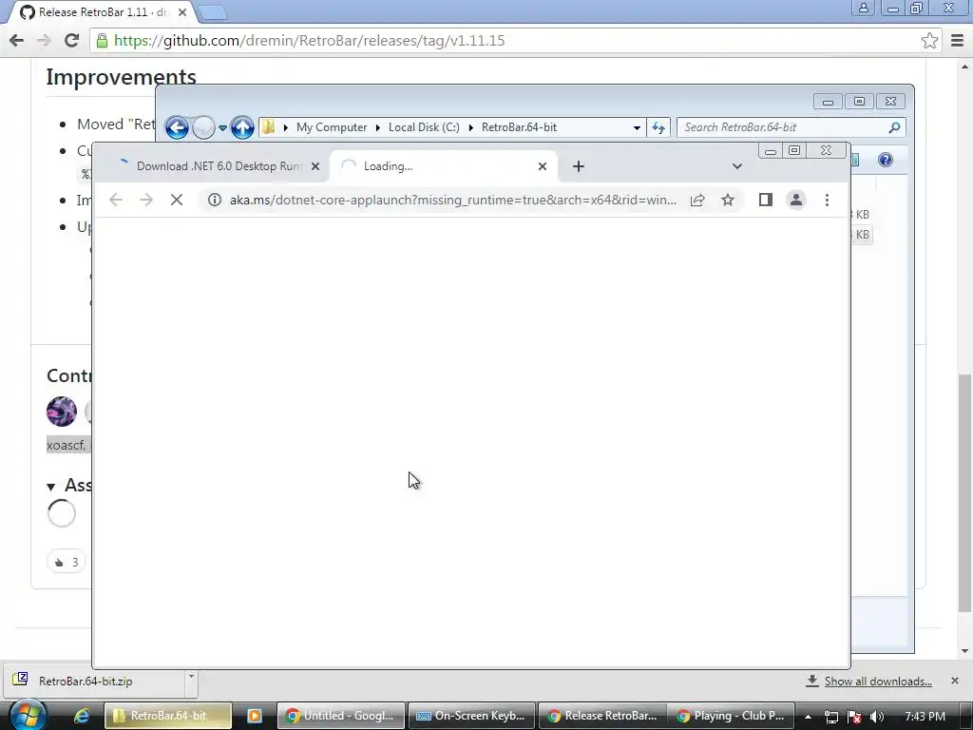
Task: Click the Explorer up-folder button
Action: (242, 128)
